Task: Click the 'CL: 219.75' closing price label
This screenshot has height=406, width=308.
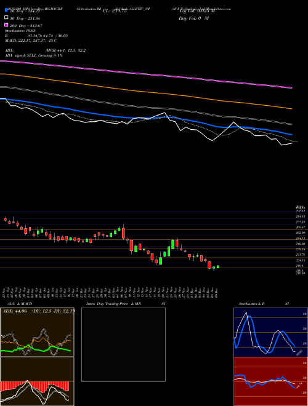Action: (x=115, y=11)
